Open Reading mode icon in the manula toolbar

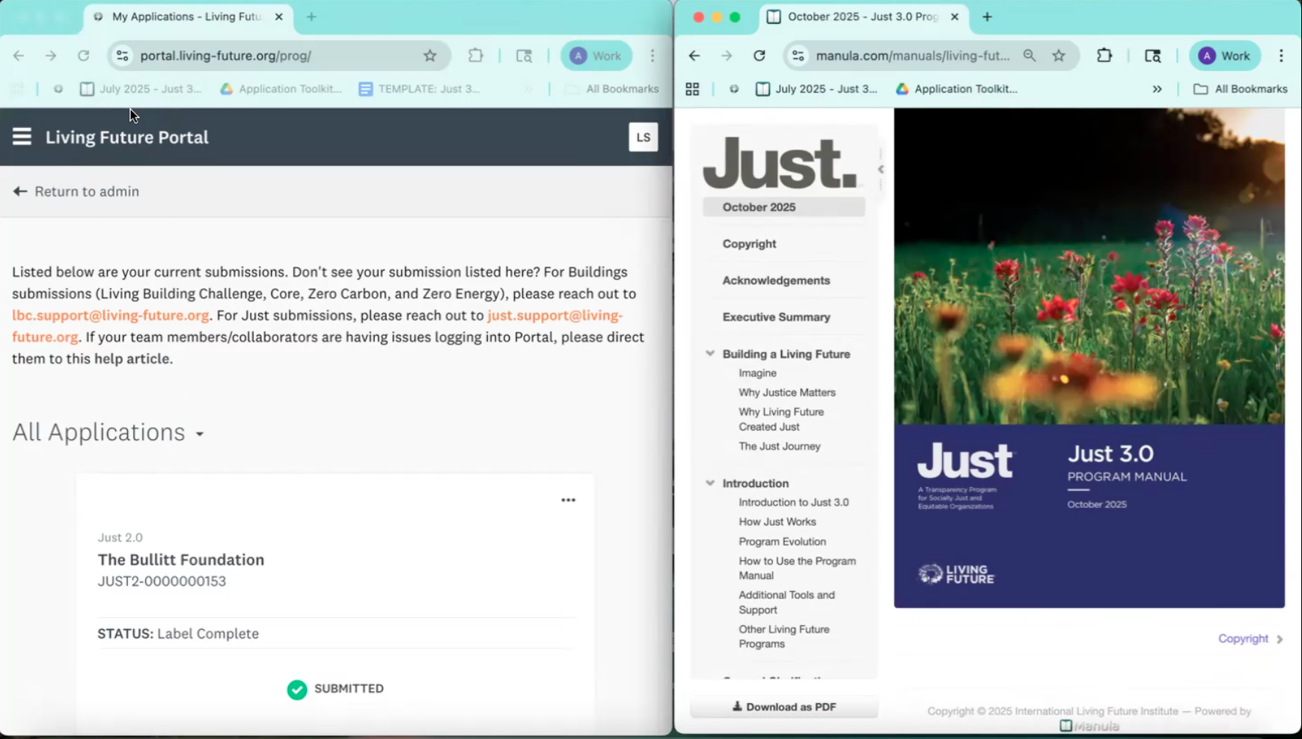pyautogui.click(x=1152, y=55)
